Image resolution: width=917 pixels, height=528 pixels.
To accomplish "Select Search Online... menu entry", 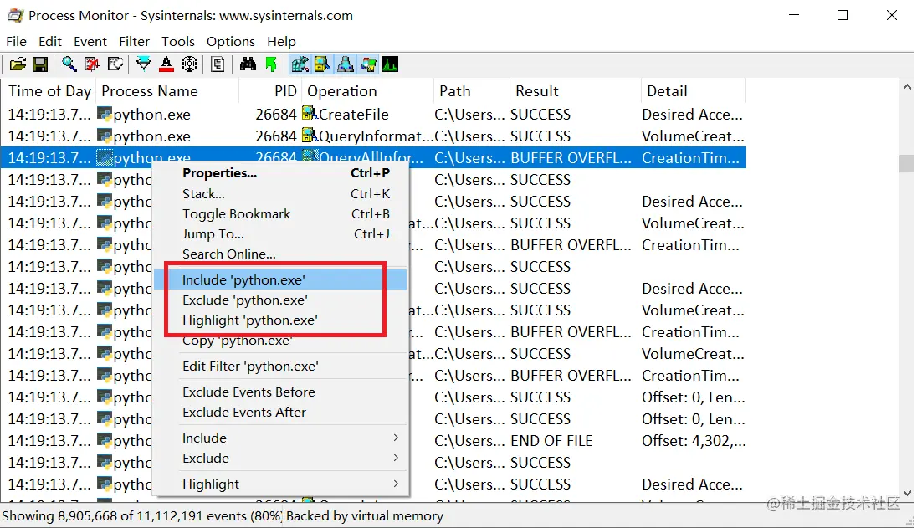I will point(281,254).
